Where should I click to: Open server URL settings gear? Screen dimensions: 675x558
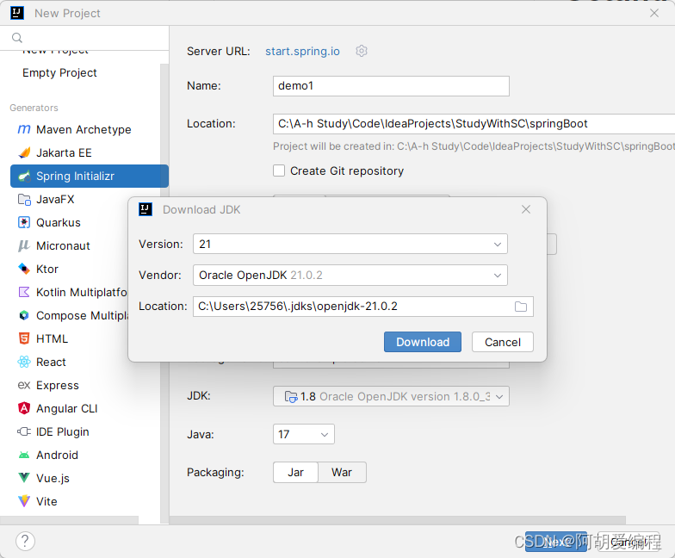coord(362,51)
